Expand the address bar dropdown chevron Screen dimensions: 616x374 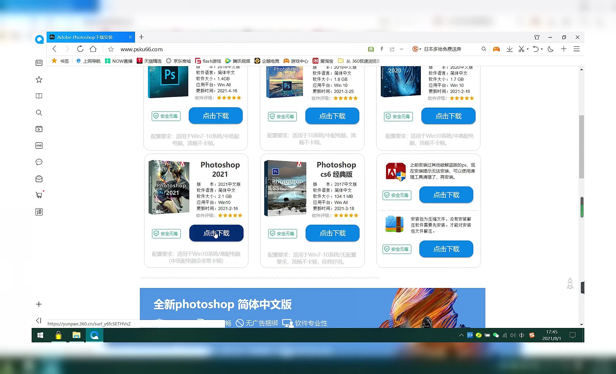pyautogui.click(x=402, y=49)
